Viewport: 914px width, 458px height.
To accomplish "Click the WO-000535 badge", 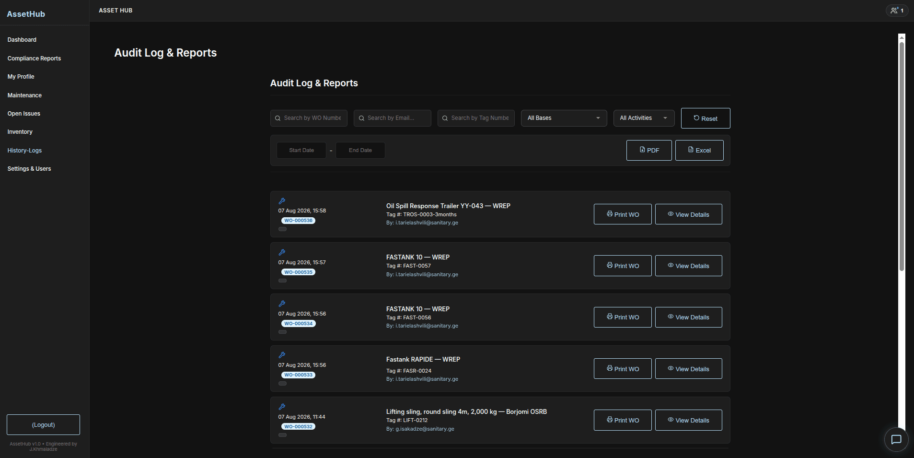I will pos(298,272).
